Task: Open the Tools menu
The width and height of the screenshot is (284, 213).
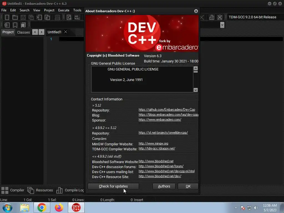Action: point(77,10)
